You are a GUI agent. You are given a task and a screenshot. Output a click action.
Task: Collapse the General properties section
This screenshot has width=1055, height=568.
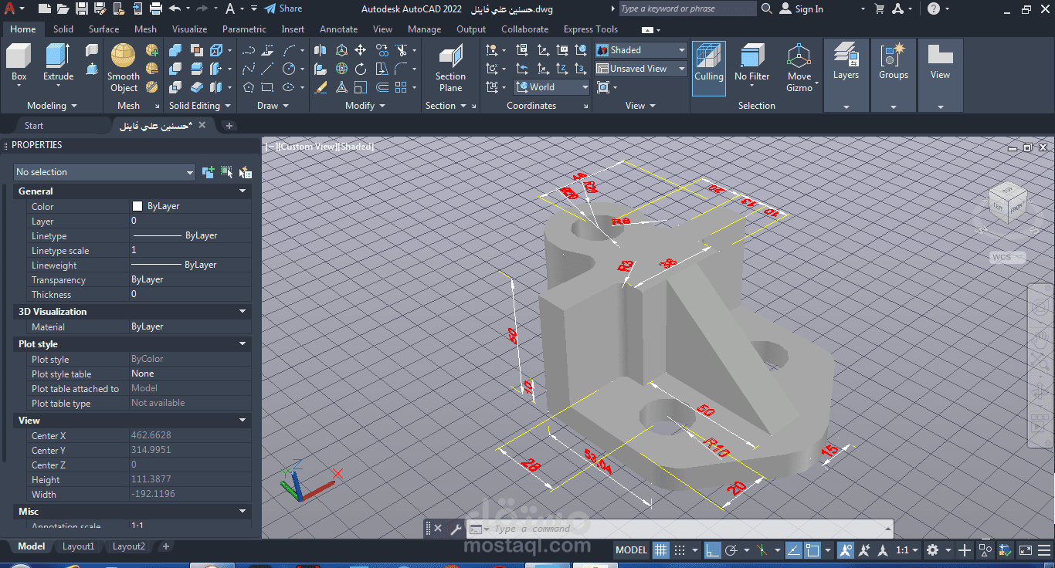click(x=243, y=191)
